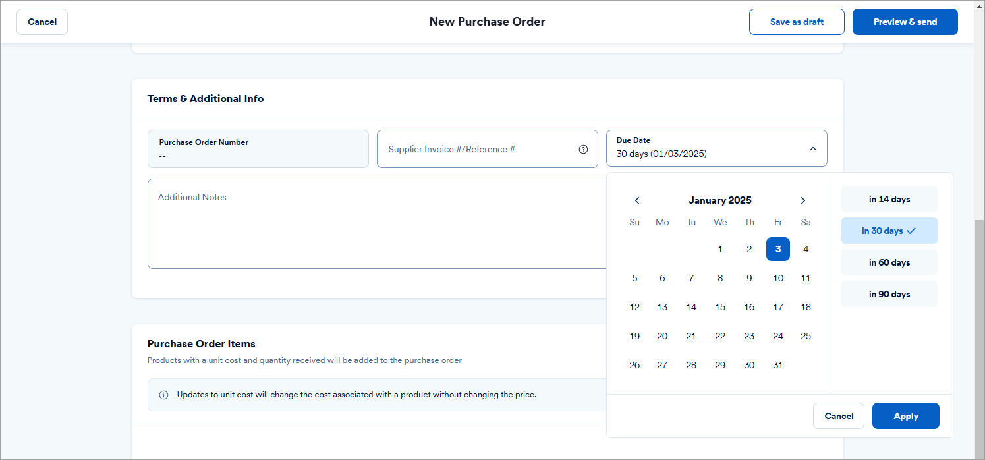Collapse the Due Date picker chevron

[812, 148]
